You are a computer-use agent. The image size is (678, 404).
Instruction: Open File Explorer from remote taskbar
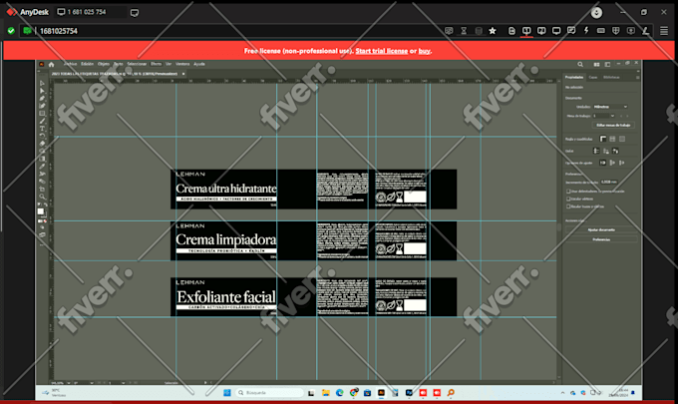(326, 393)
